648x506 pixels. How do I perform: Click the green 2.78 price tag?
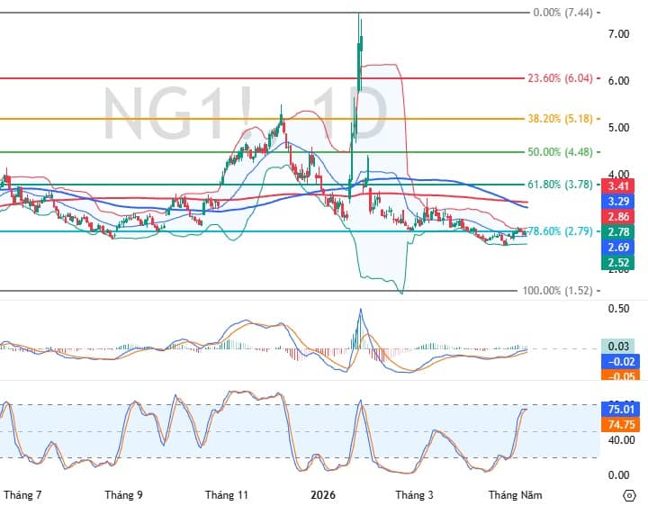[617, 232]
